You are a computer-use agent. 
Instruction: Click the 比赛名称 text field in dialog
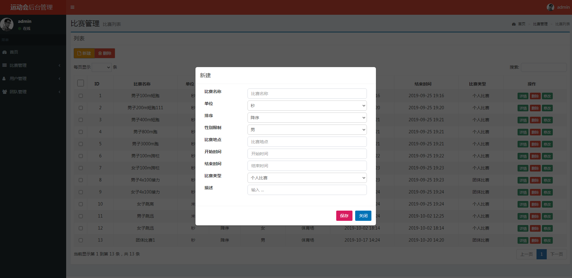pos(307,94)
